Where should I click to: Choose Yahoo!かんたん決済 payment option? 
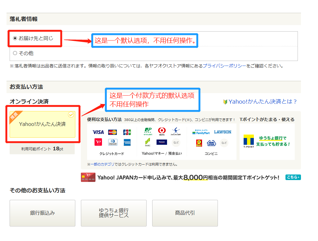pos(42,124)
